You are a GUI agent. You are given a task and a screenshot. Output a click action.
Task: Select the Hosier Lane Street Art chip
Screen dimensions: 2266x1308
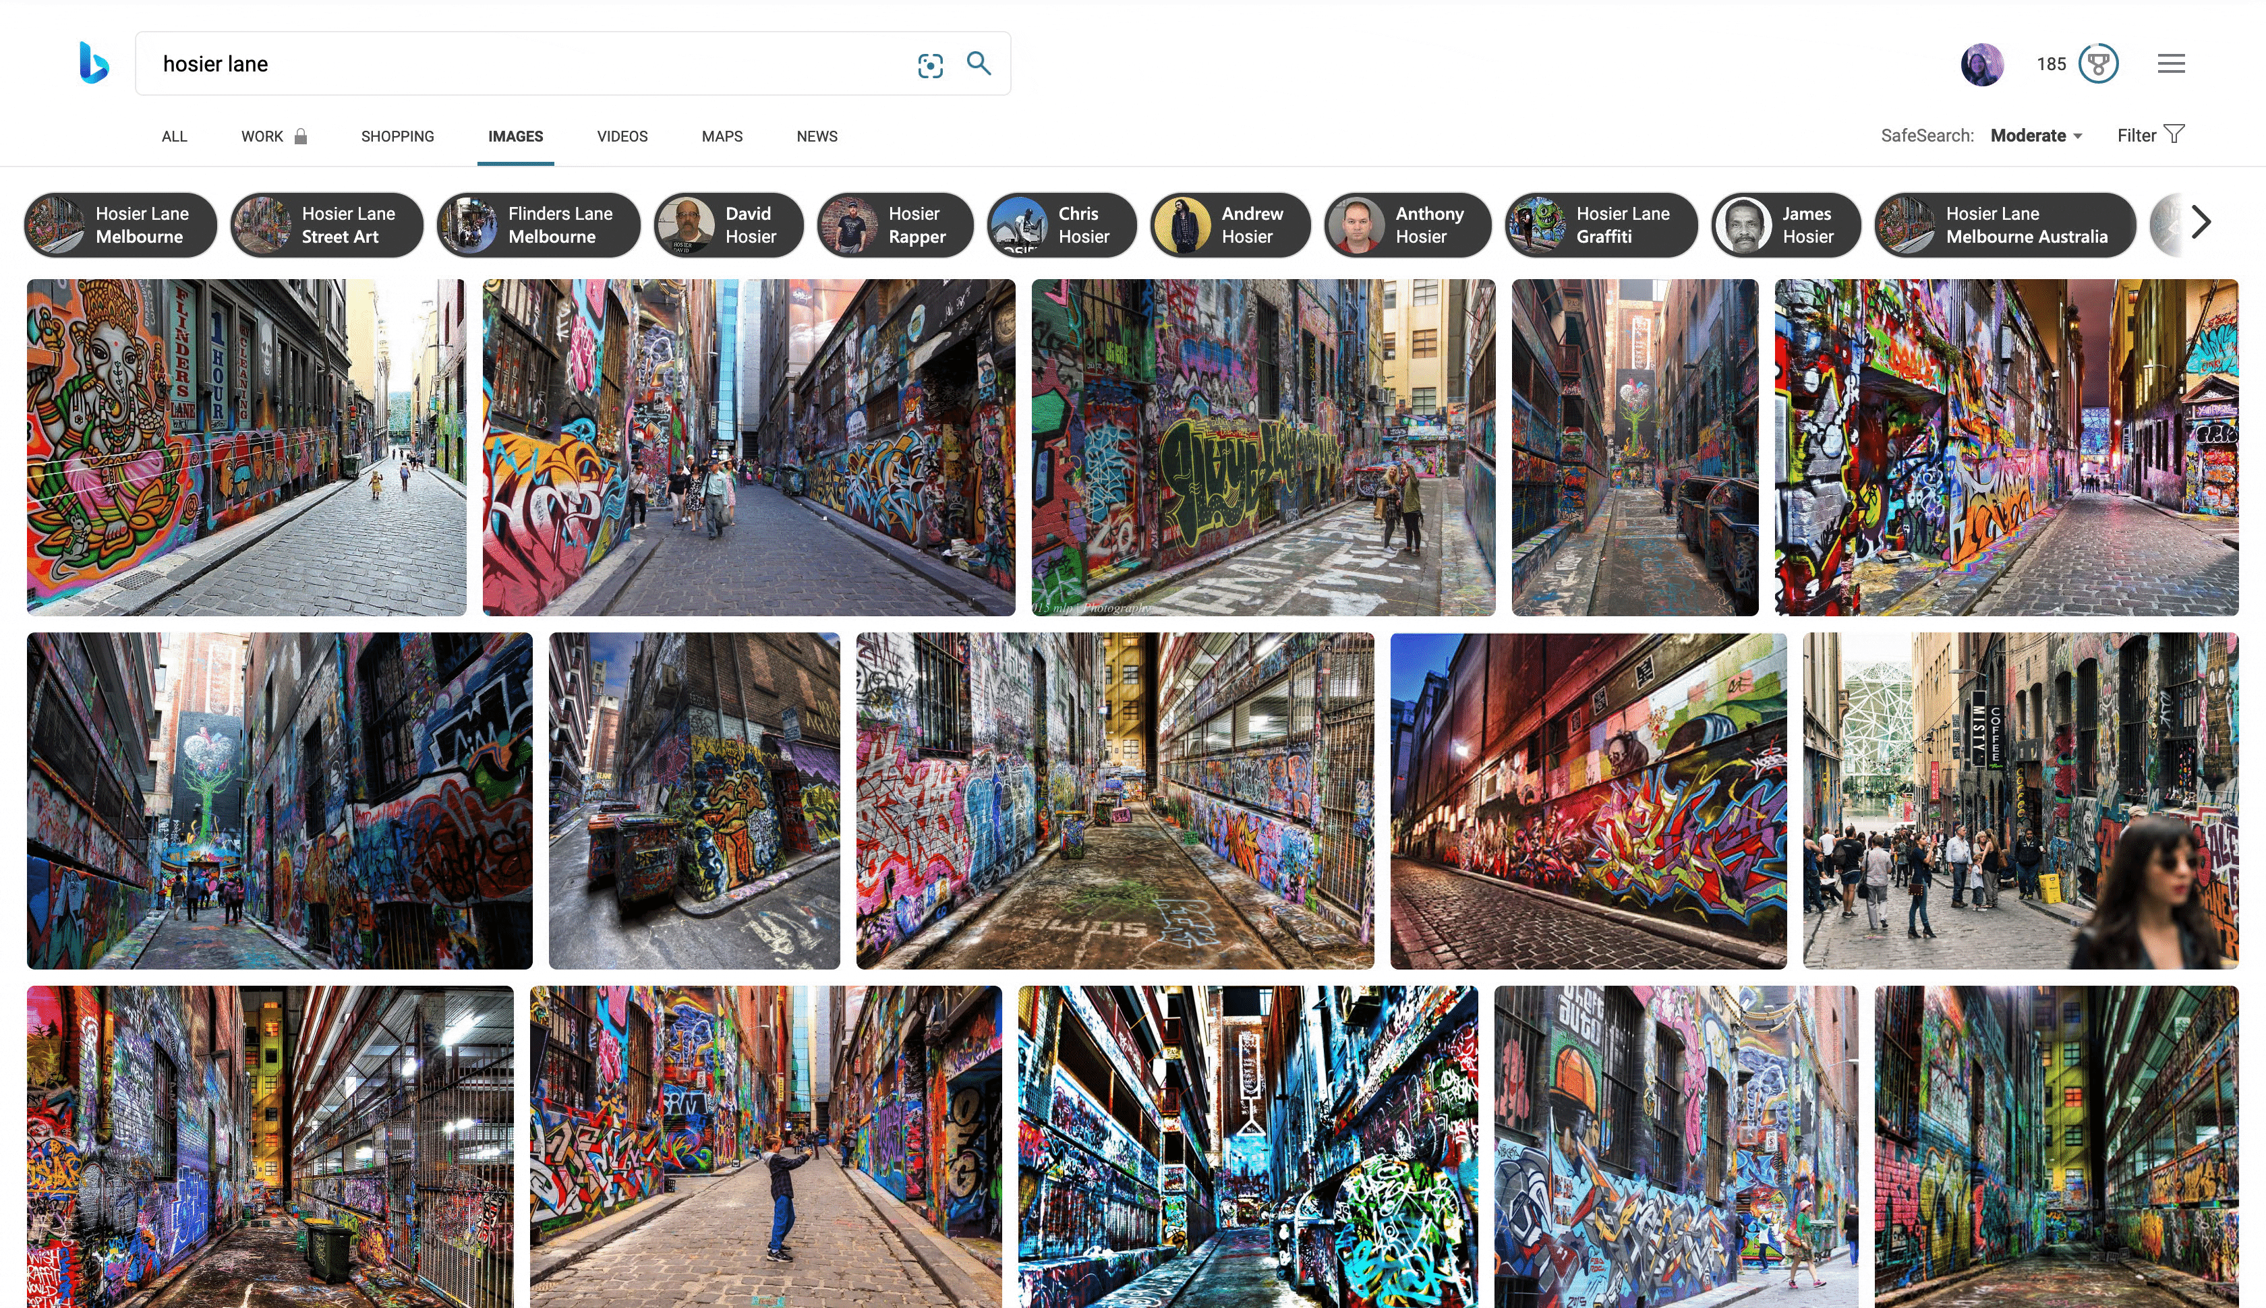[x=327, y=225]
